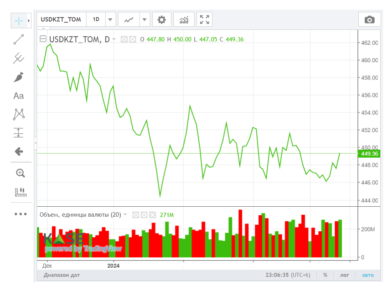
Task: Select the pitchfork drawing tool
Action: [19, 58]
